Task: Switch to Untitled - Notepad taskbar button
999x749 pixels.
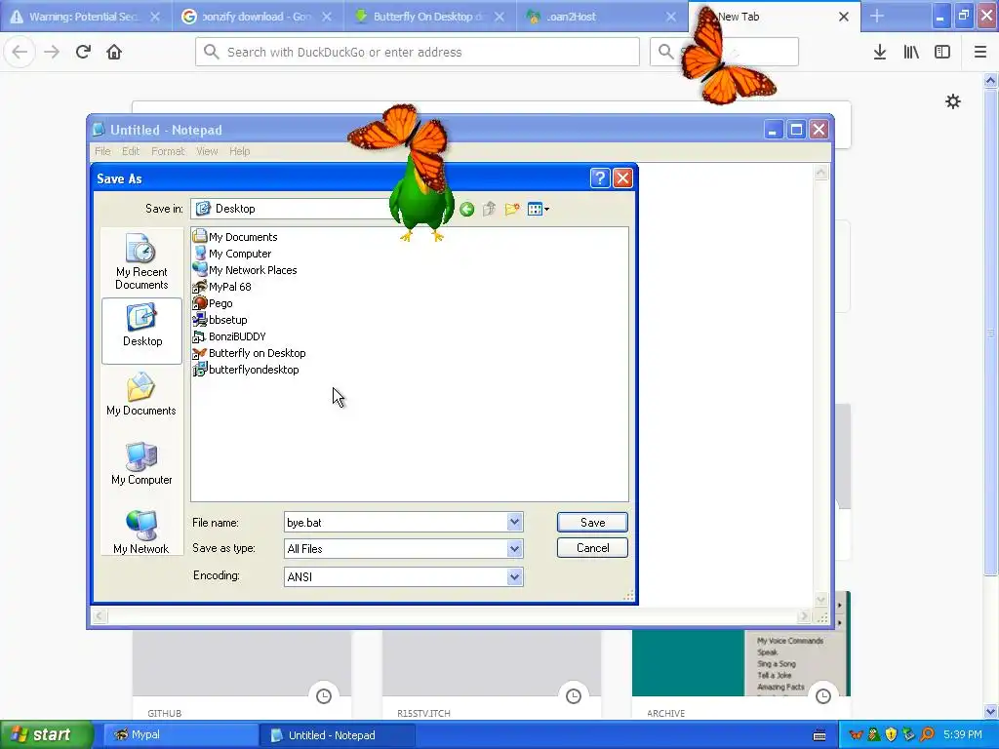Action: [x=338, y=735]
